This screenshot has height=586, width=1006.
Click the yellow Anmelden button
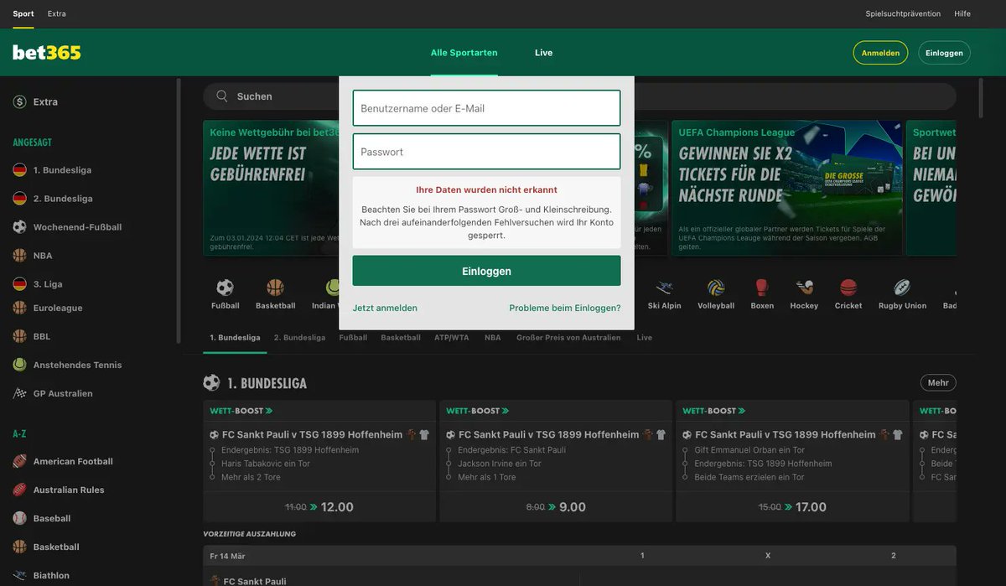coord(880,53)
